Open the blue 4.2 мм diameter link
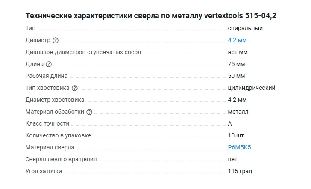Viewport: 311px width, 189px height. click(x=237, y=40)
